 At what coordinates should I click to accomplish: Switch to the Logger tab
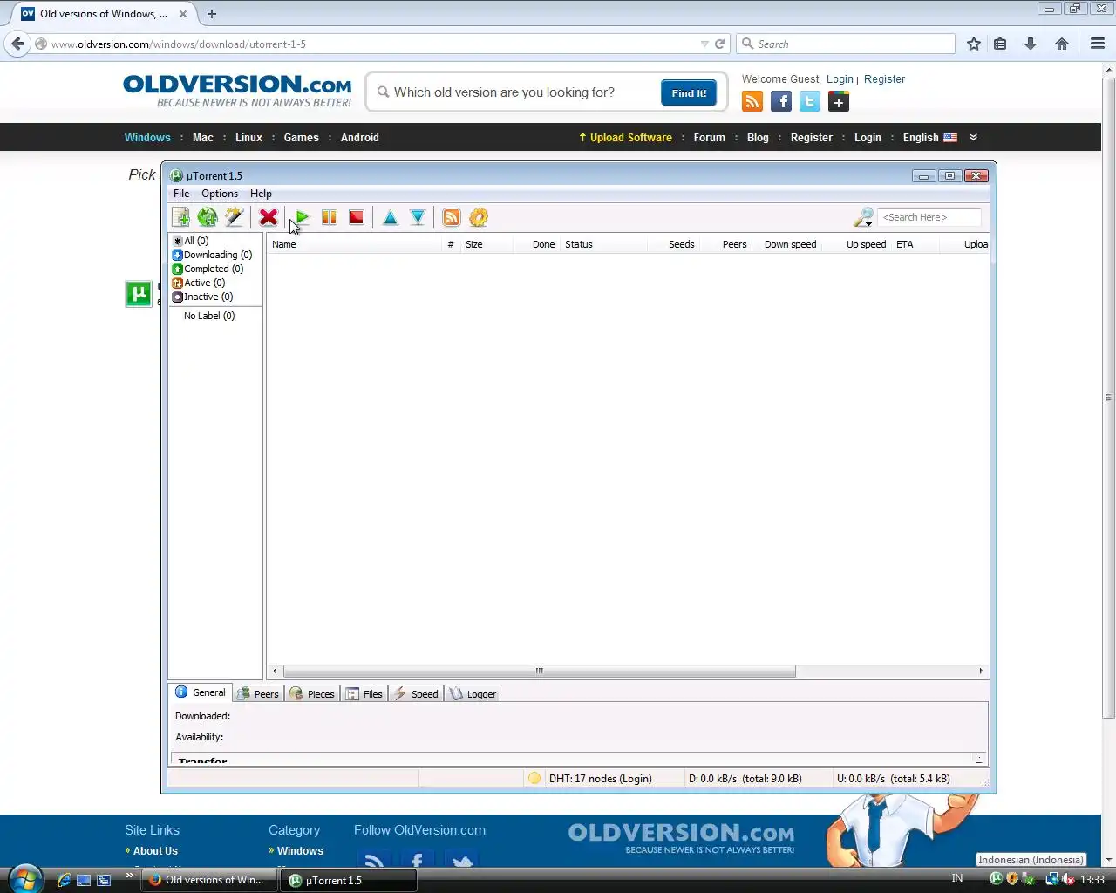(473, 694)
